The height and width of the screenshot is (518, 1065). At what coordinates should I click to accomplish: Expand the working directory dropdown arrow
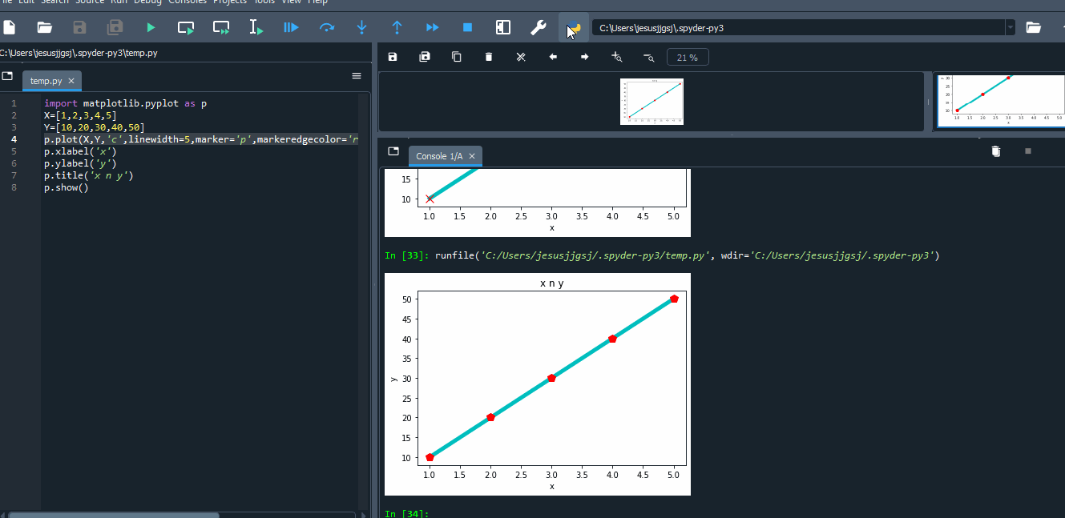pos(1010,27)
